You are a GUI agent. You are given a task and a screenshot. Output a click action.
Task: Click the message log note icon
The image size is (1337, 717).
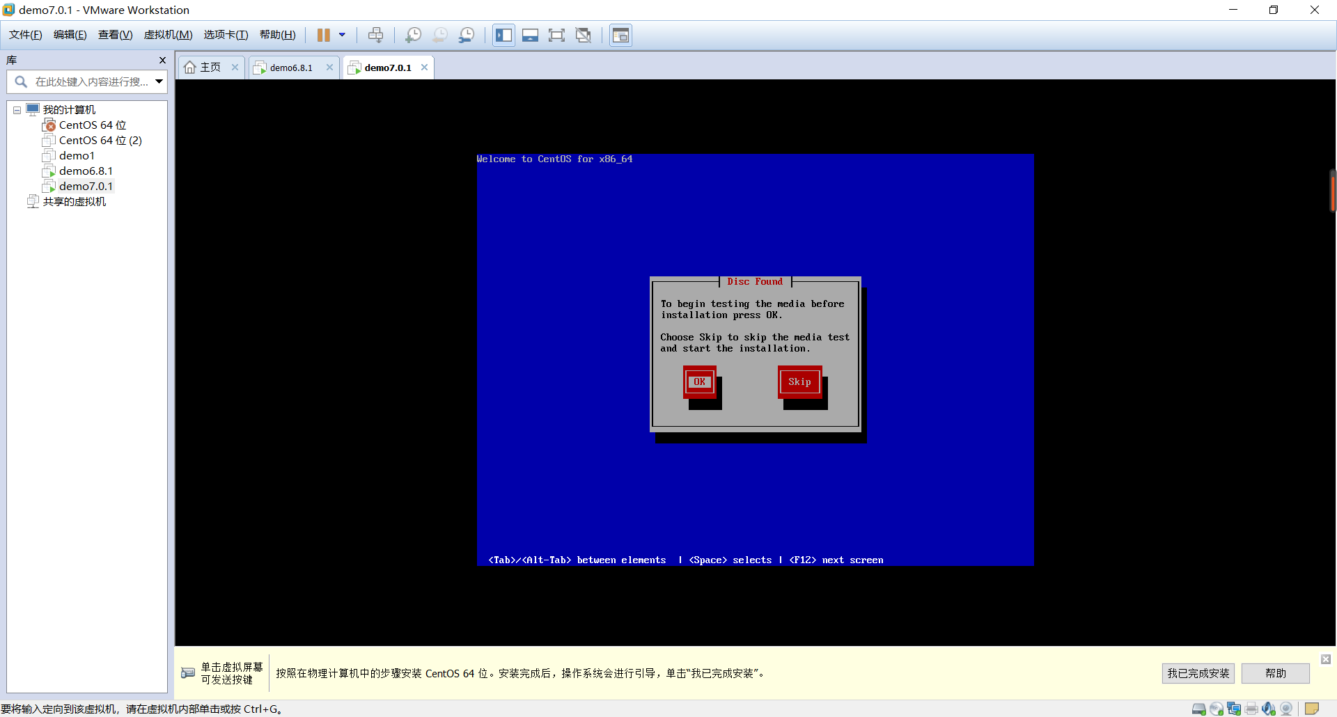(x=1312, y=709)
